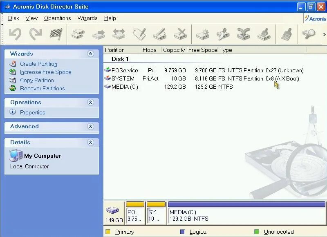Image resolution: width=327 pixels, height=237 pixels.
Task: Select the MEDIA (C:) block in disk map
Action: pyautogui.click(x=246, y=213)
